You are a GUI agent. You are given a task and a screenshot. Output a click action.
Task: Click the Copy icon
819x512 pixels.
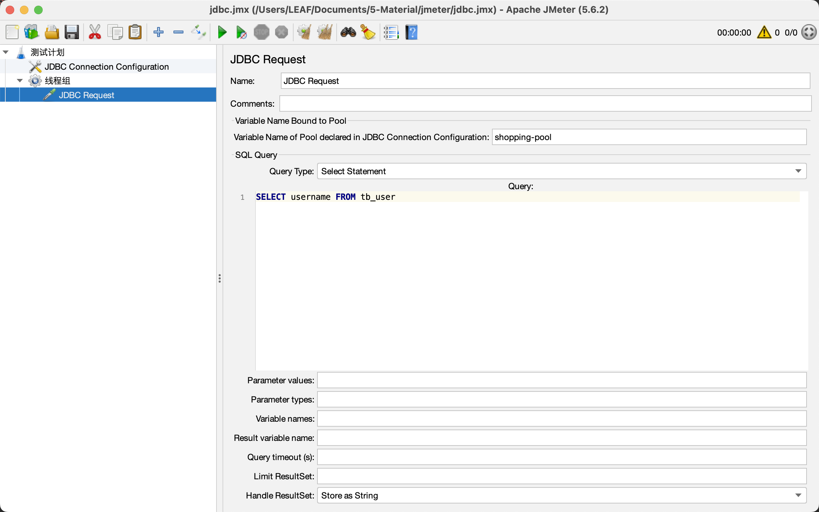tap(115, 32)
